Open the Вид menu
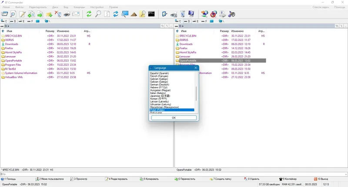 (x=66, y=7)
